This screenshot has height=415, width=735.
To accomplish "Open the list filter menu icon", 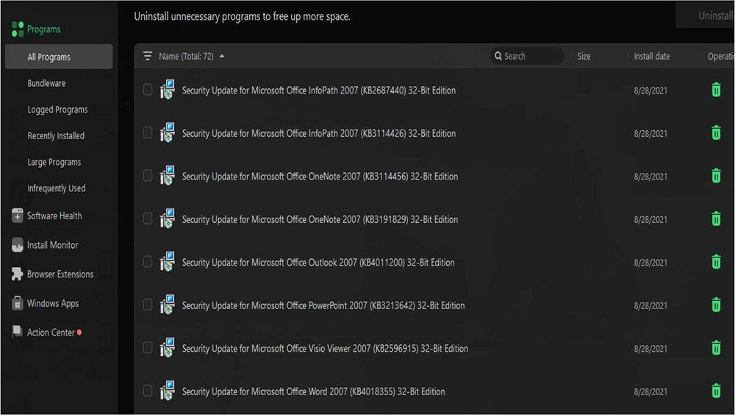I will (148, 57).
